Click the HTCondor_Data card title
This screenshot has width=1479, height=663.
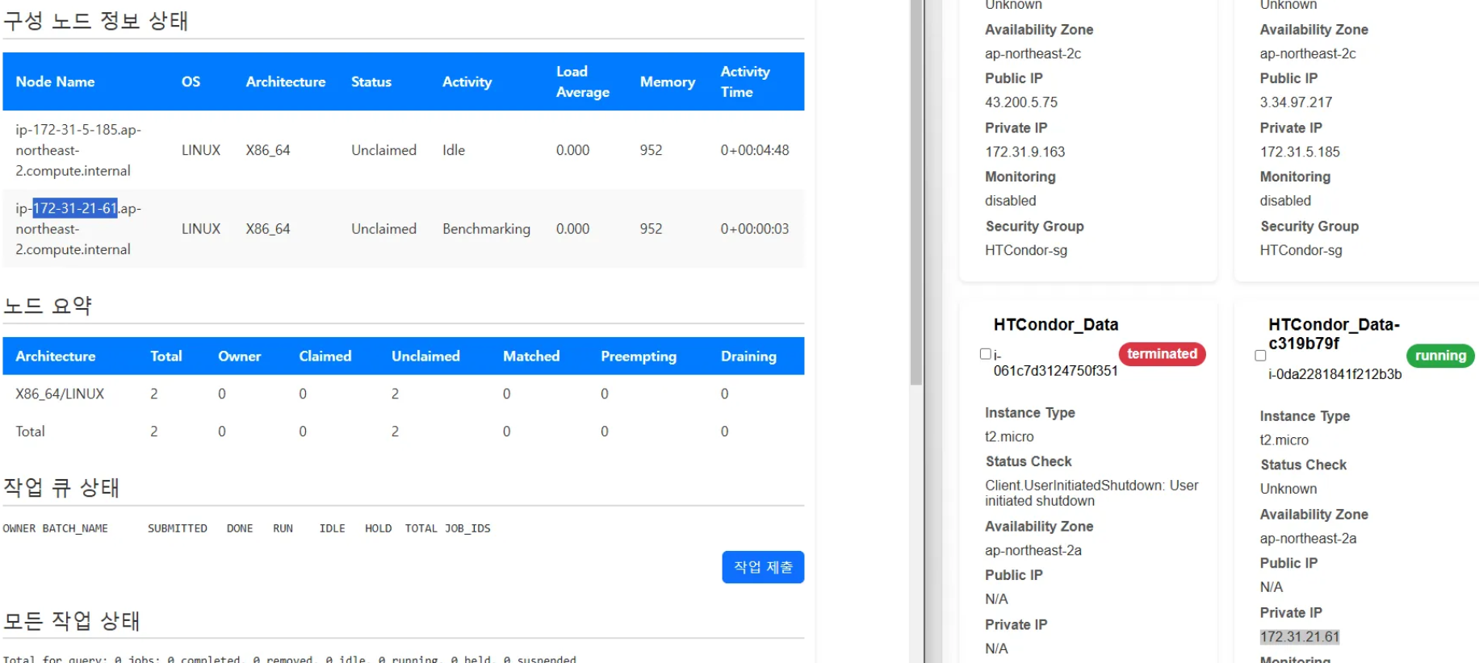[1056, 324]
